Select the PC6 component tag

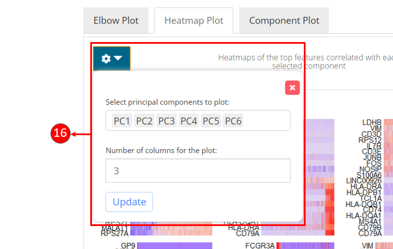233,121
